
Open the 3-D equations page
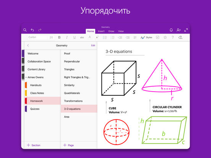79,109
